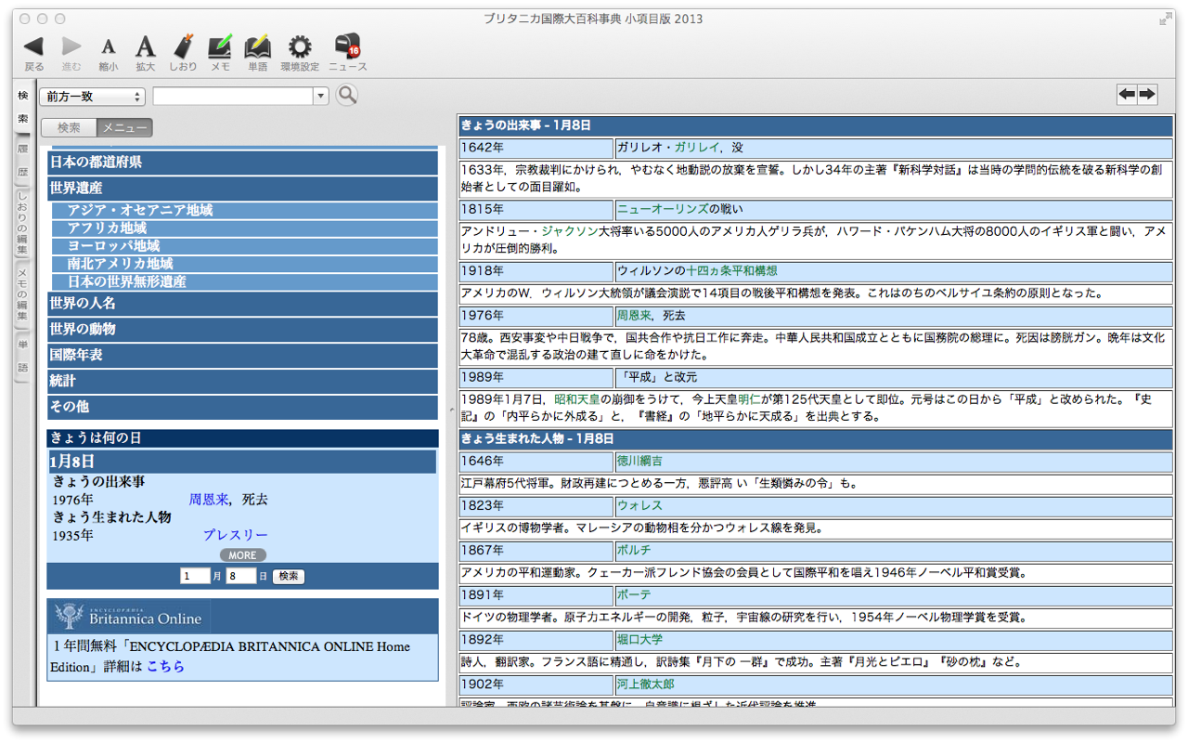Click the magnifying glass search icon
Screen dimensions: 1188x743
click(347, 95)
